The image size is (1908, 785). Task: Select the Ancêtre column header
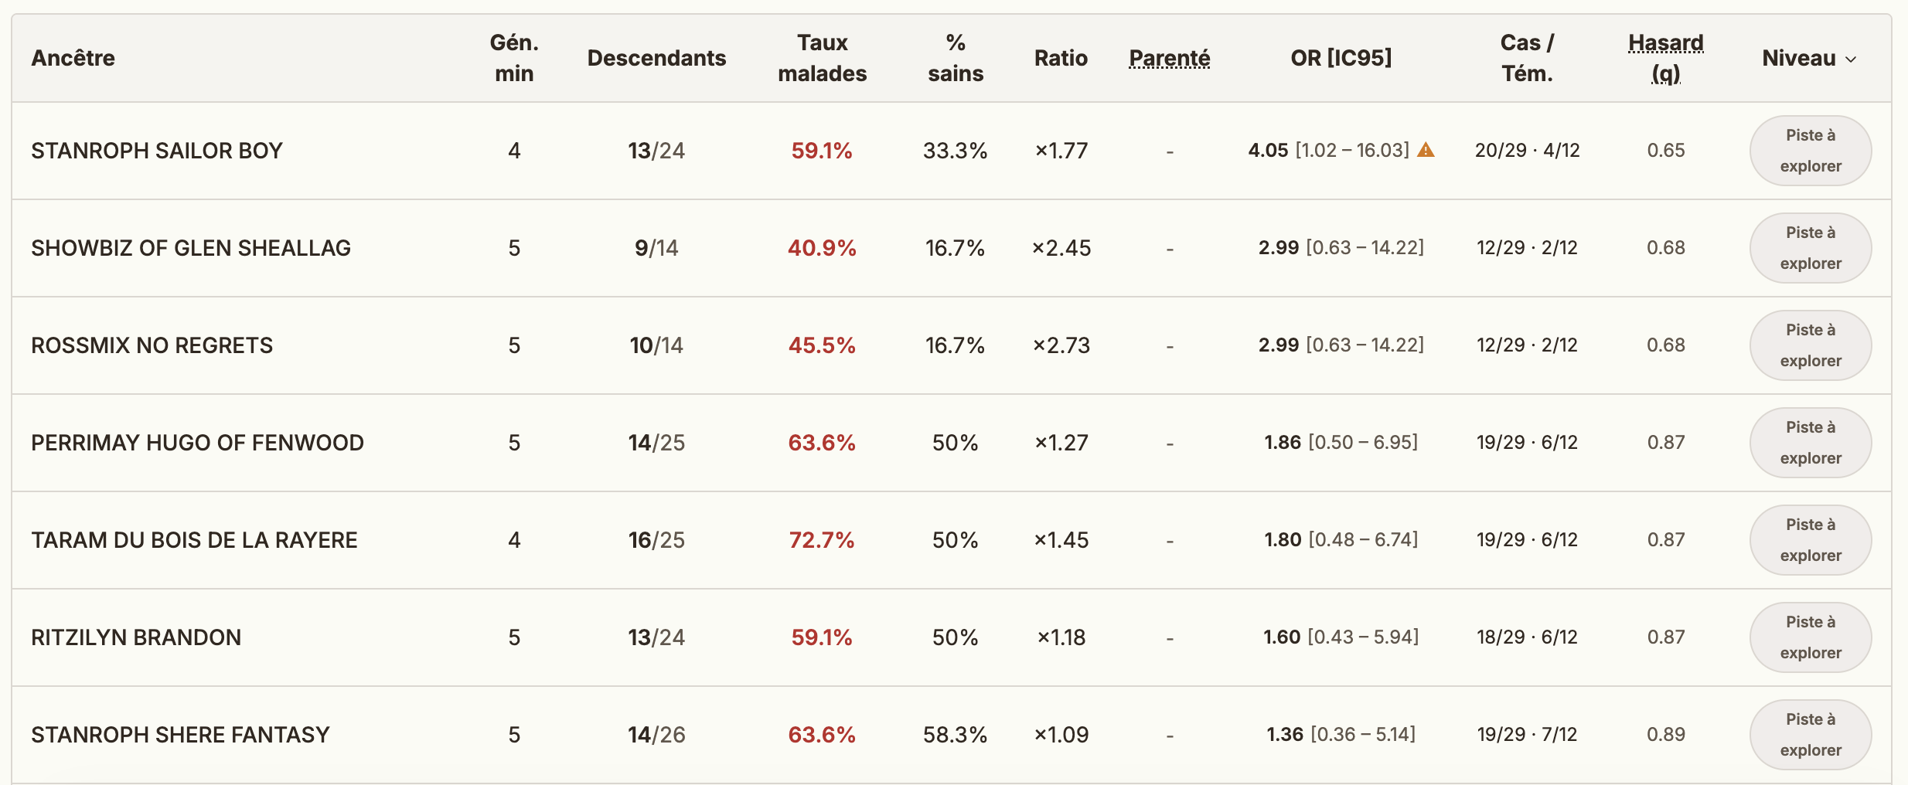point(73,58)
